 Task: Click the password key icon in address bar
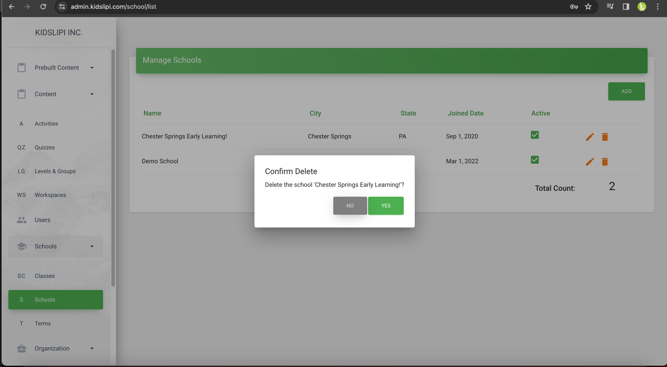[574, 7]
